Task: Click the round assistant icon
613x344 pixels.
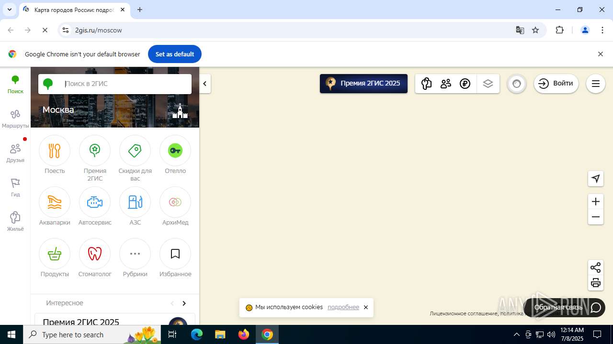Action: [517, 84]
